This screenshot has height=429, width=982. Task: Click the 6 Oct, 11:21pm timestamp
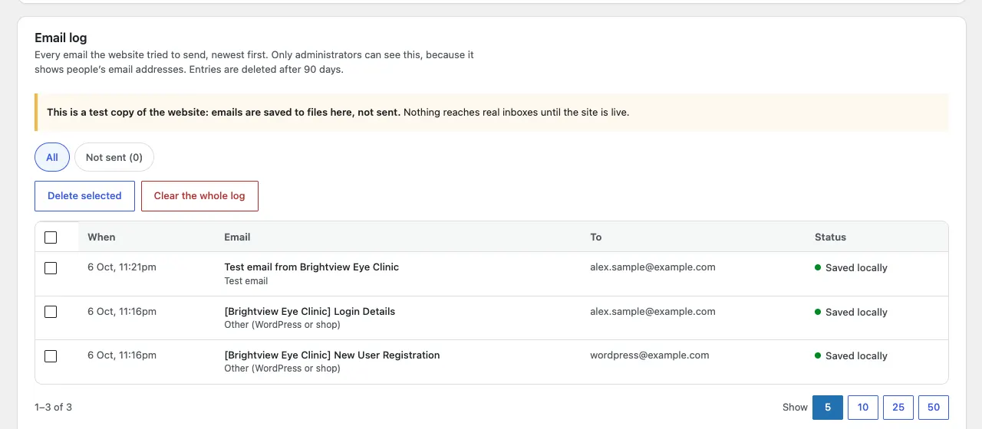click(122, 267)
